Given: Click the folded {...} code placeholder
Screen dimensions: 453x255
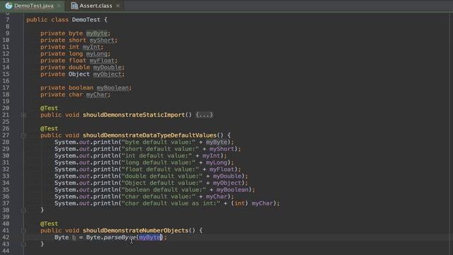Looking at the screenshot, I should (204, 115).
